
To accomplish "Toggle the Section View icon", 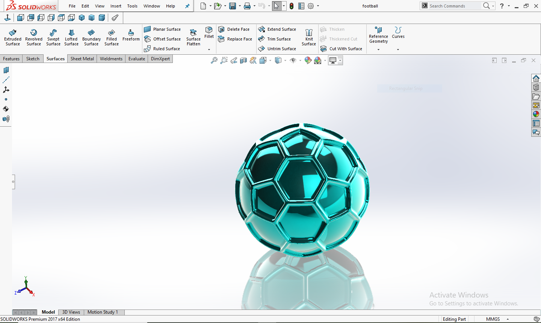I will 243,60.
